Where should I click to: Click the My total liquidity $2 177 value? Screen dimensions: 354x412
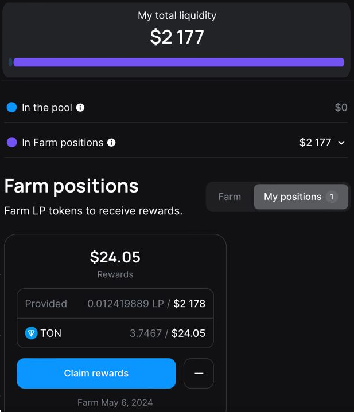(x=177, y=37)
